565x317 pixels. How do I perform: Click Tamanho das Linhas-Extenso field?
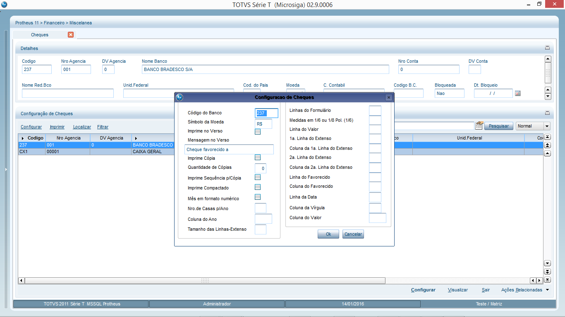[261, 229]
